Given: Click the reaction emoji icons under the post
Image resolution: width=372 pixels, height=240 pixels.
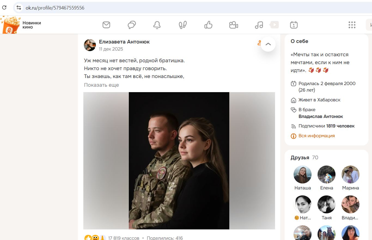Looking at the screenshot, I should pyautogui.click(x=95, y=238).
